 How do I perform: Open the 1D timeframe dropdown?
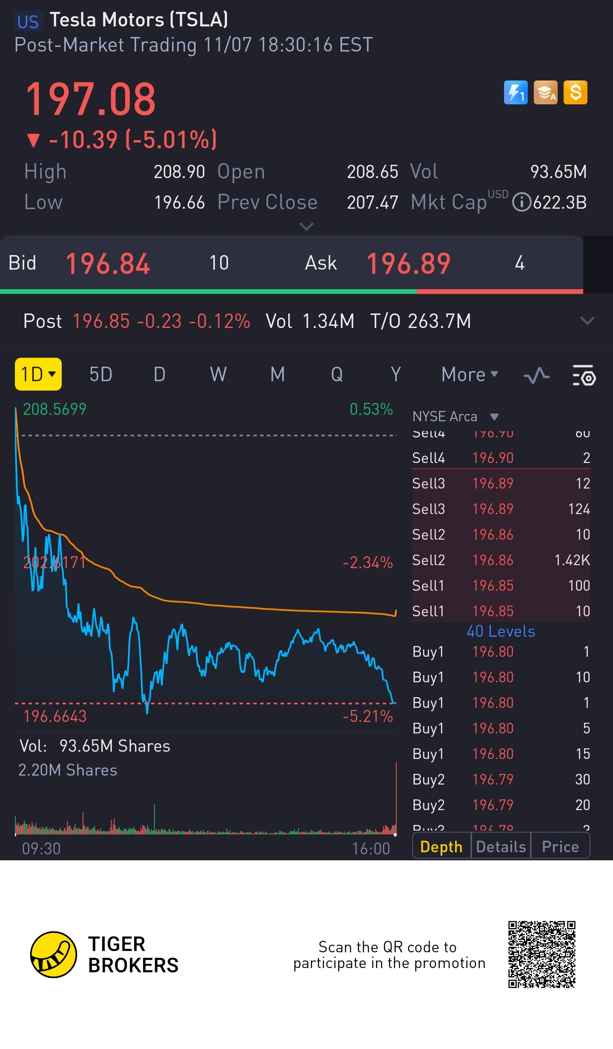point(38,374)
